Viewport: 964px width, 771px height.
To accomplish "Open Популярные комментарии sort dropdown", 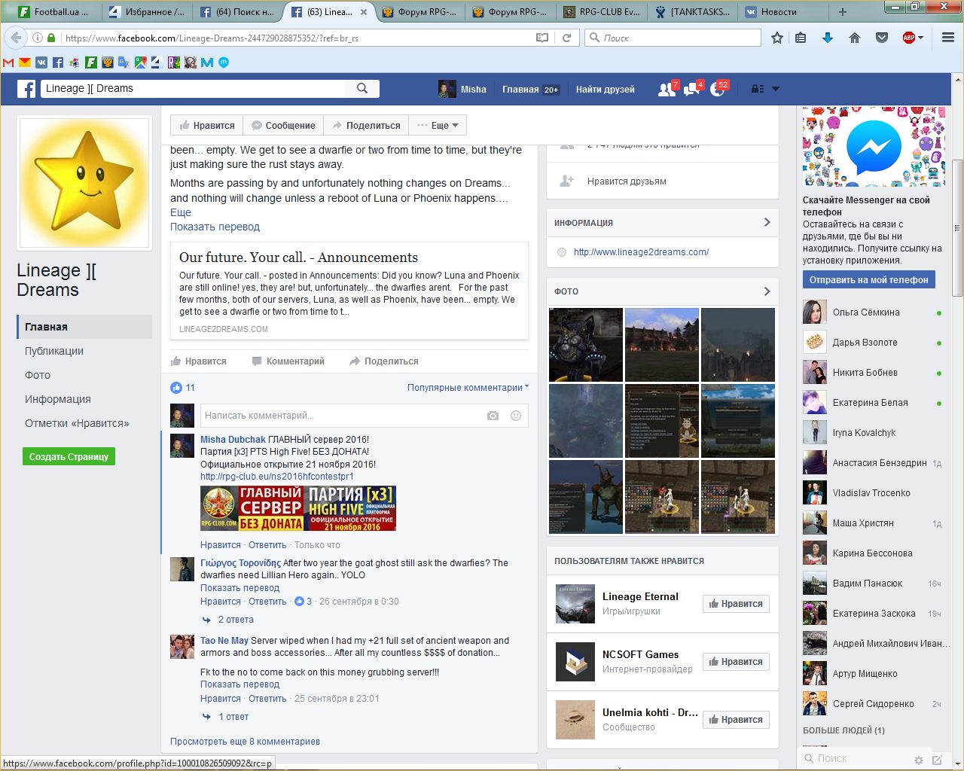I will pos(468,388).
